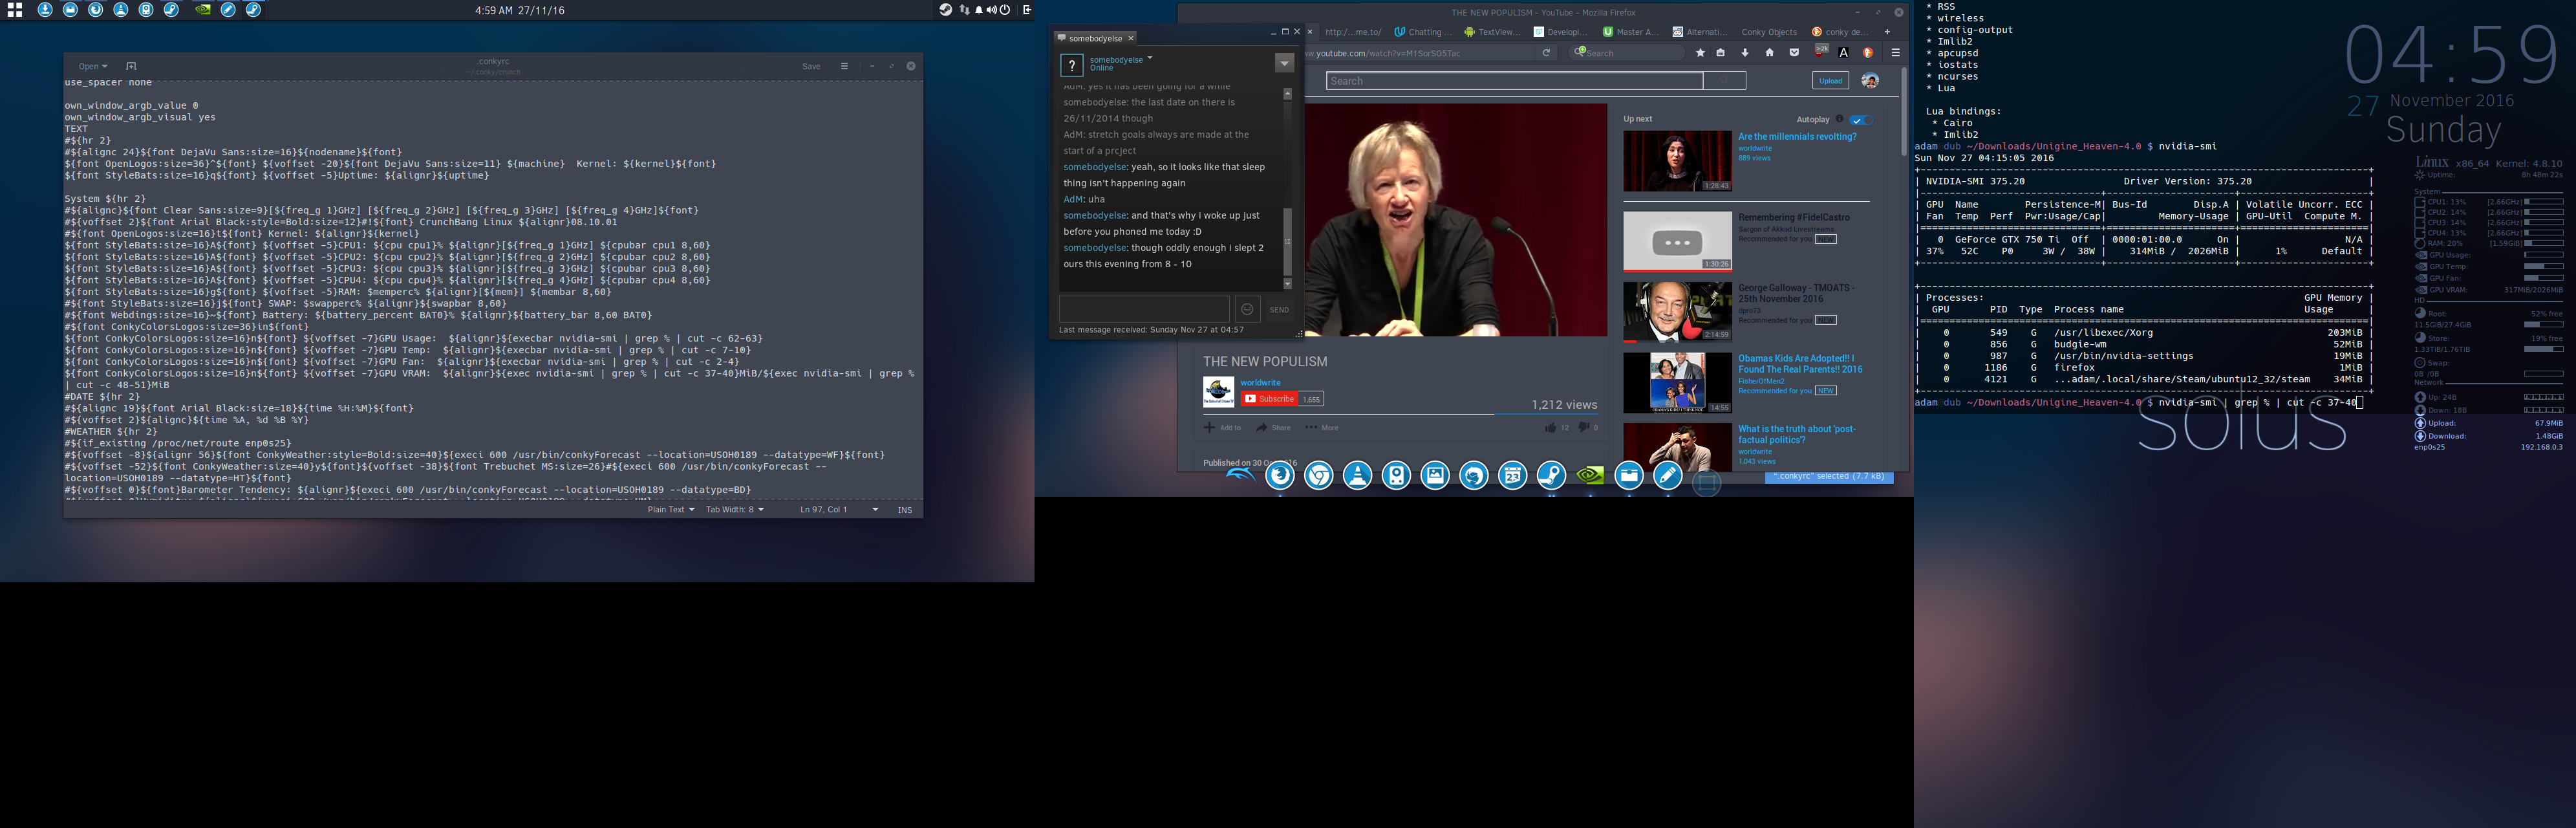The width and height of the screenshot is (2576, 828).
Task: Launch VLC from the bottom dock
Action: point(1357,476)
